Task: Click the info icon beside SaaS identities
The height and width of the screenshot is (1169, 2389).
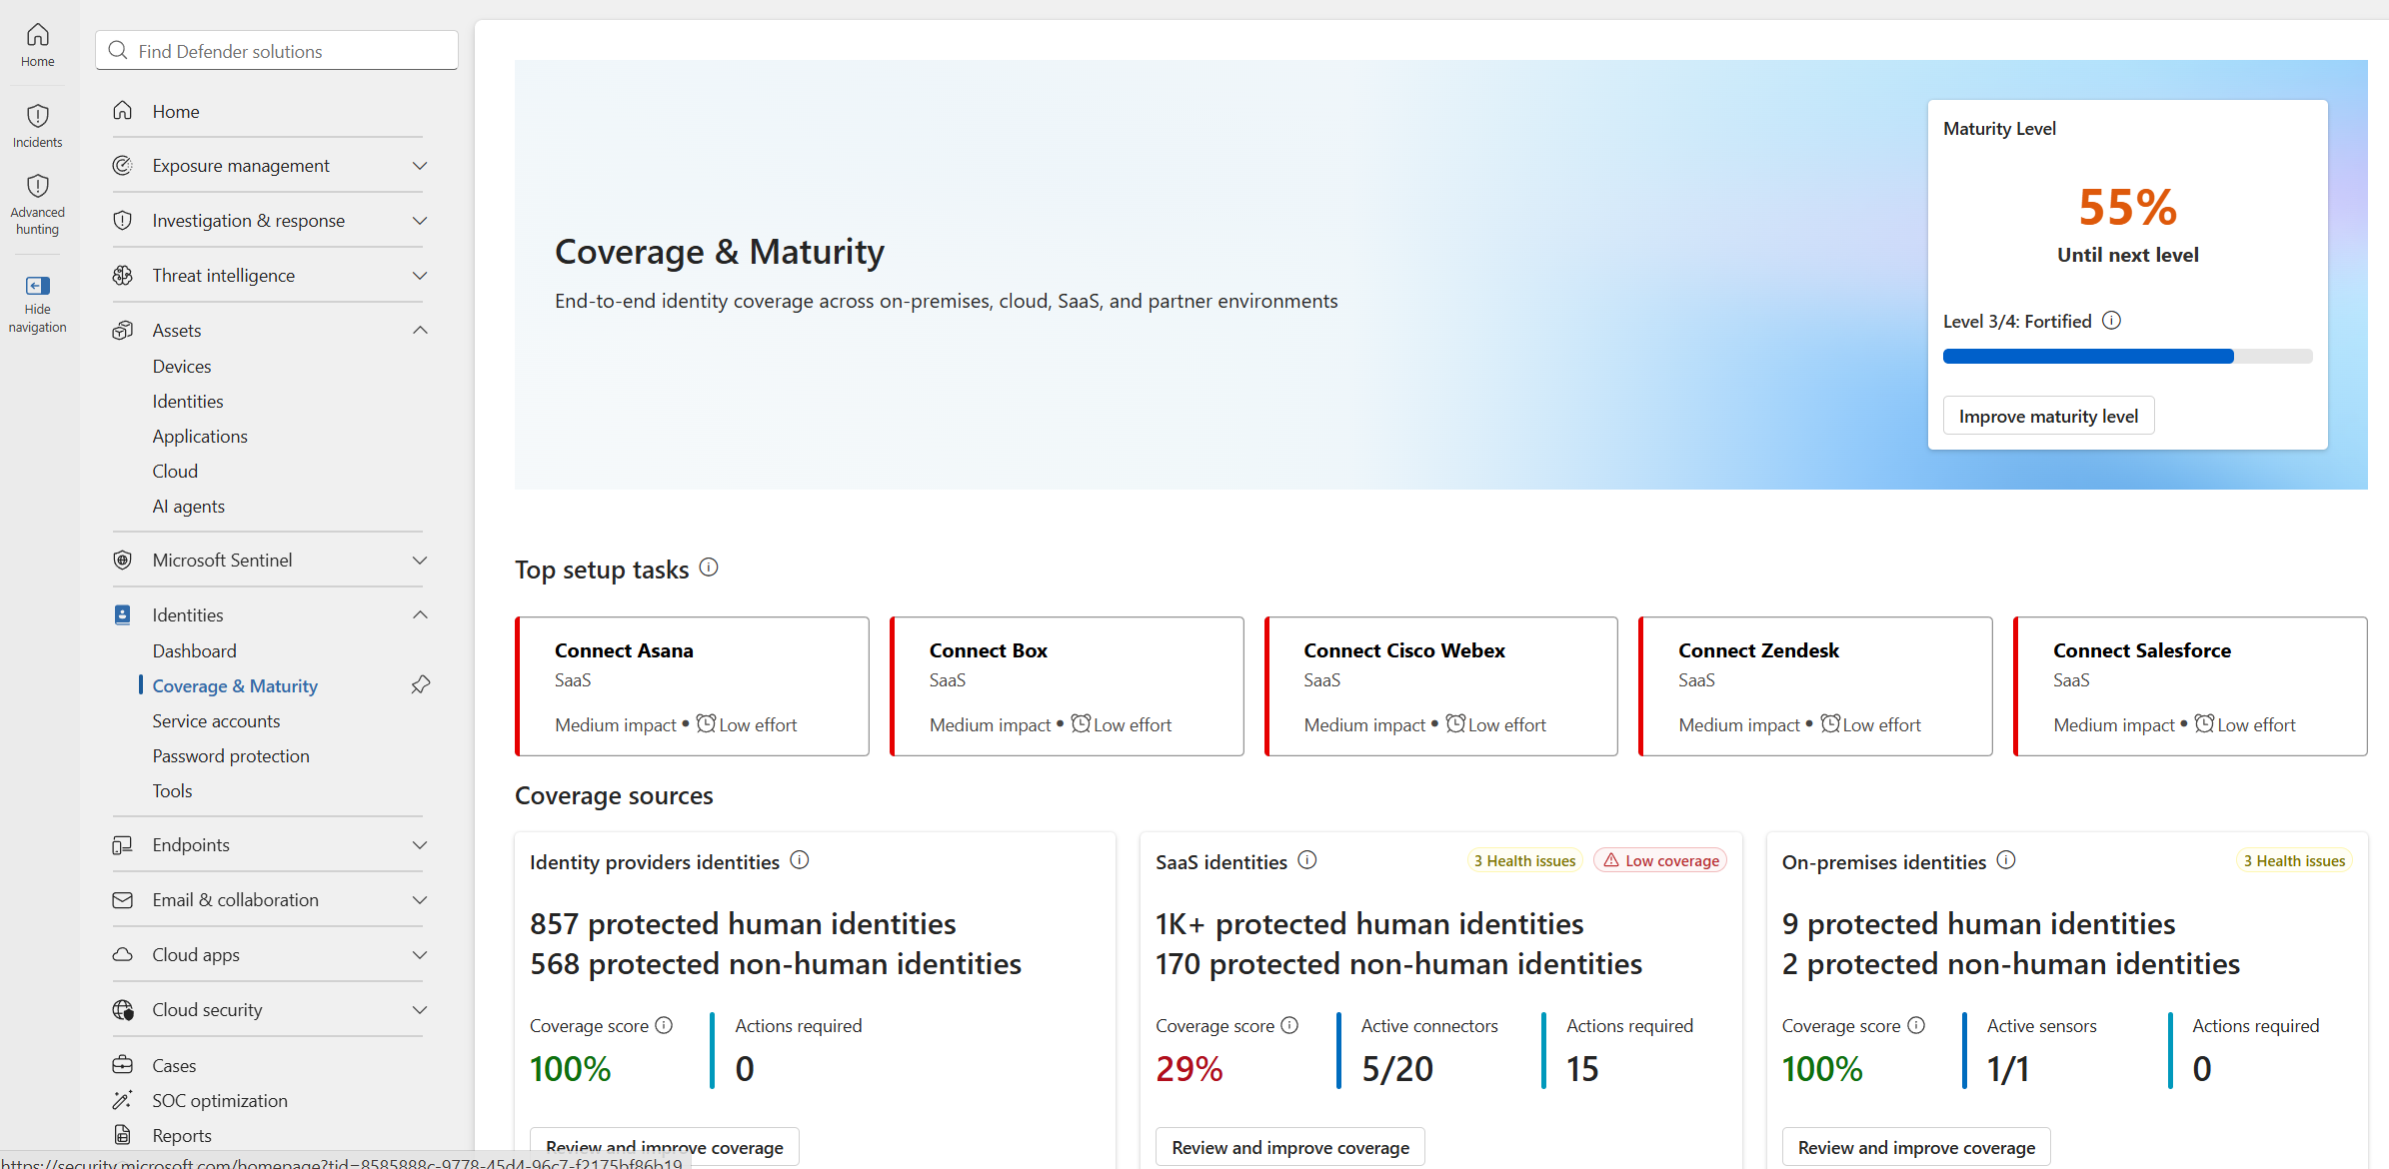Action: tap(1307, 860)
